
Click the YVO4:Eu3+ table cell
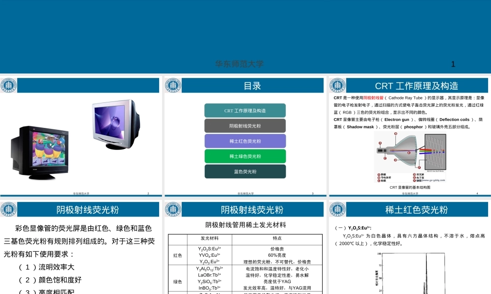(x=210, y=255)
